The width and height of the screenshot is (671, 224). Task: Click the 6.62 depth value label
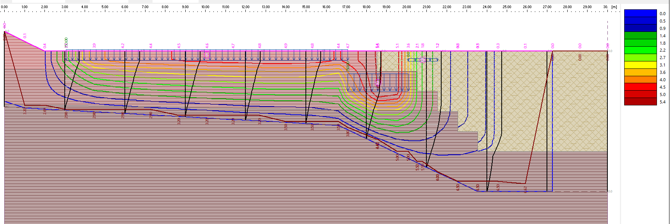click(525, 189)
